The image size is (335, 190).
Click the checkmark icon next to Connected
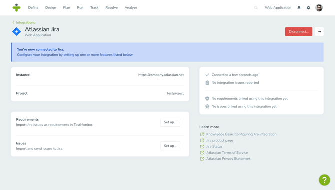(207, 75)
